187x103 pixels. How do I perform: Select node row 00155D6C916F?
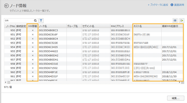click(94, 35)
